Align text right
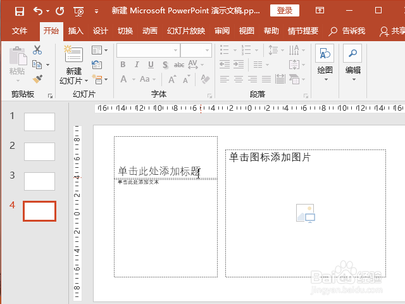Viewport: 405px width, 304px height. [252, 79]
